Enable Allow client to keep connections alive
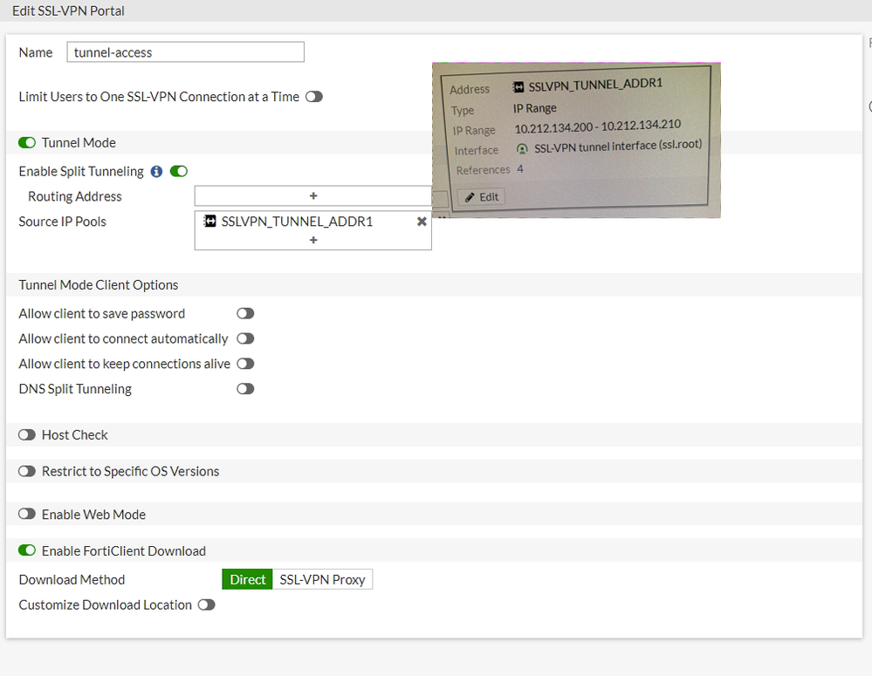 pos(245,364)
